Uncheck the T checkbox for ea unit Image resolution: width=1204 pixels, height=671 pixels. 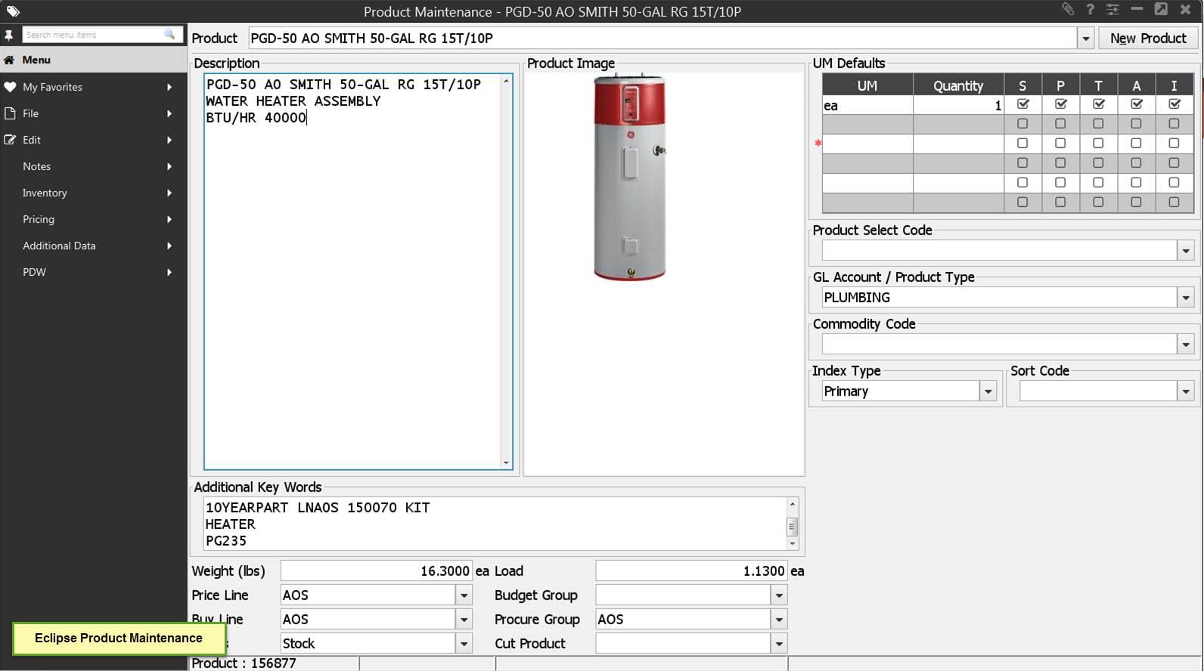point(1098,104)
